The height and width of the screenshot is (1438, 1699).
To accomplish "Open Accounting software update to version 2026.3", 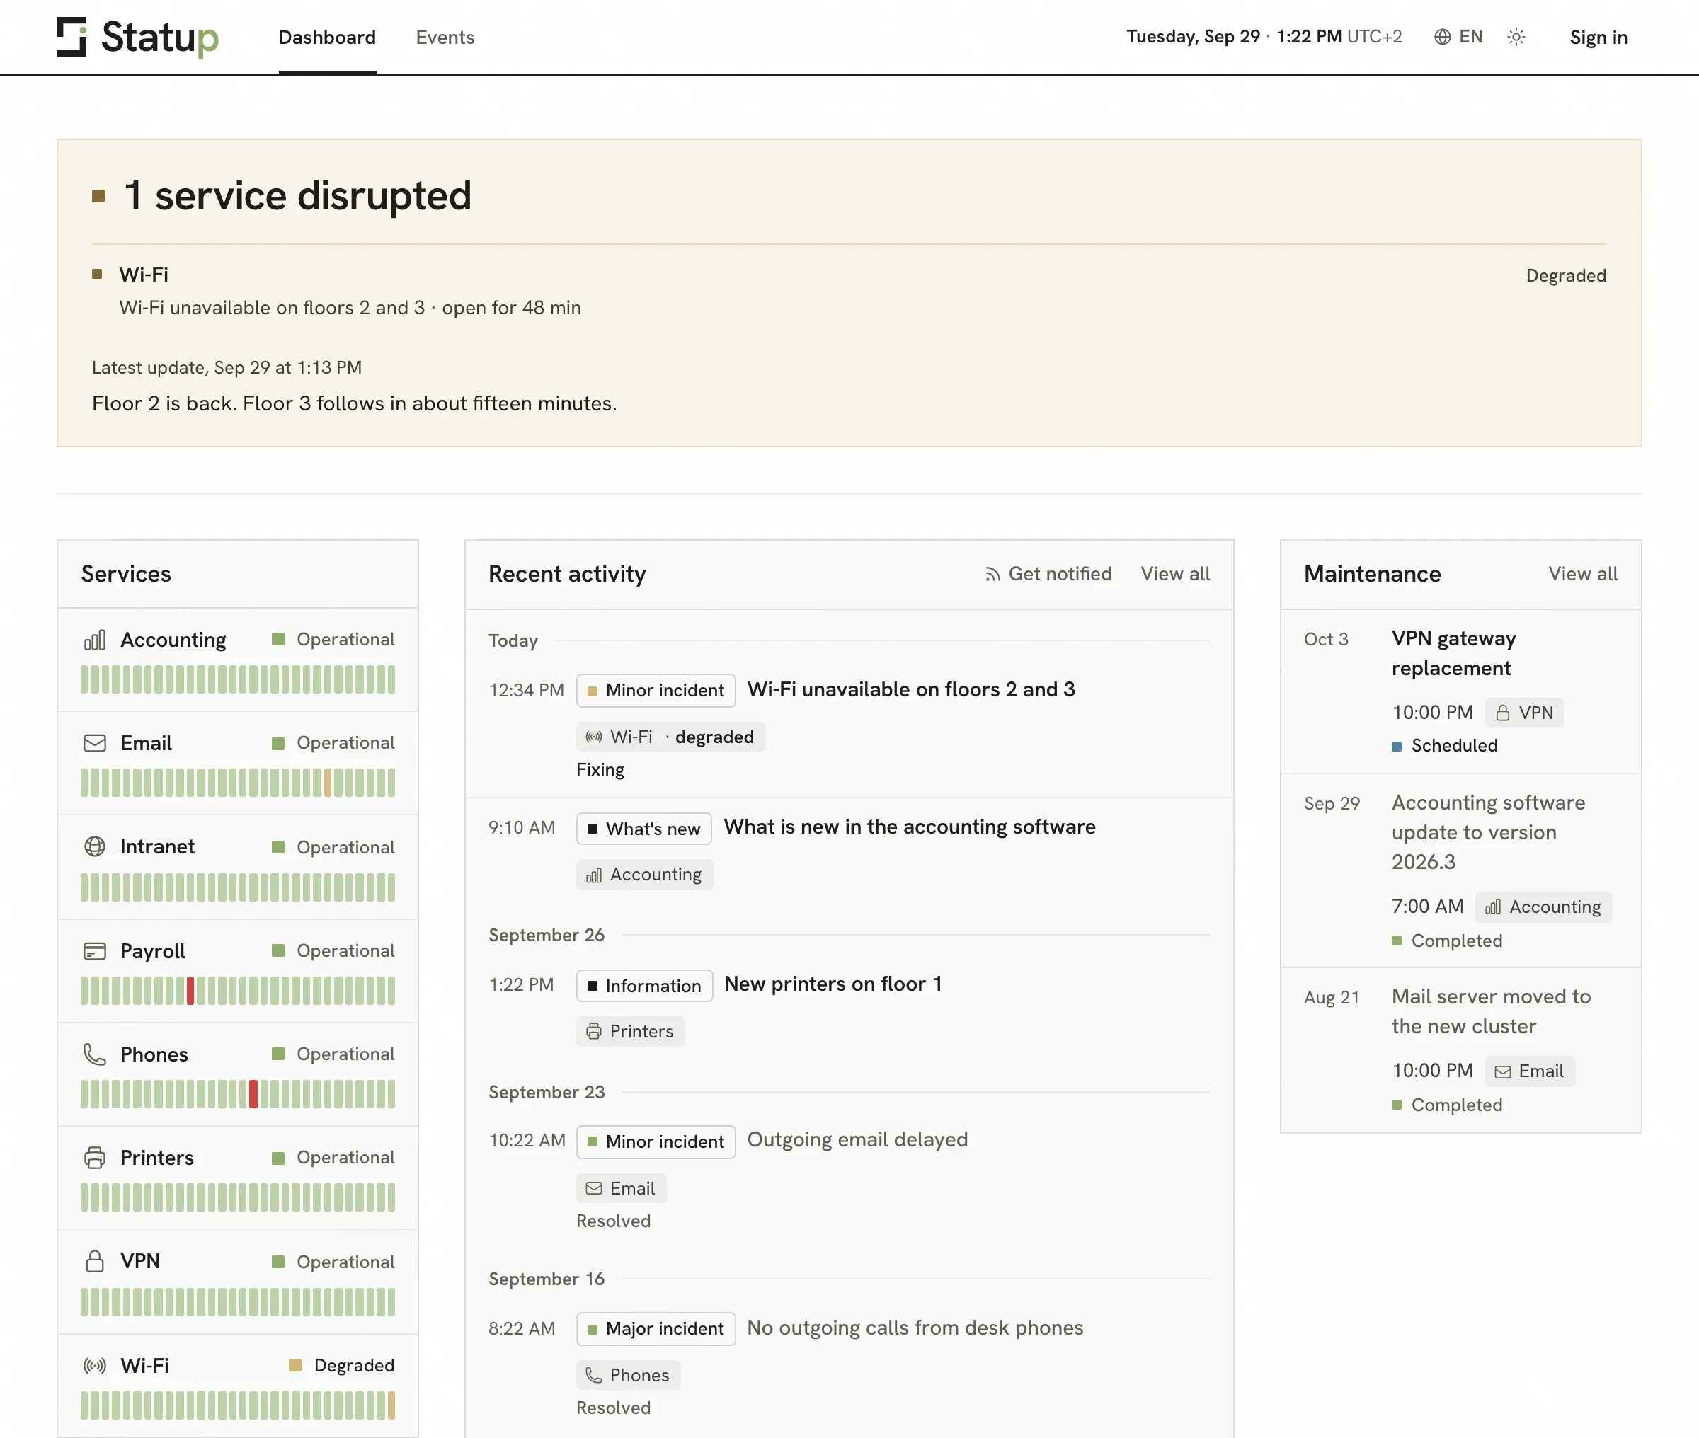I will tap(1488, 832).
